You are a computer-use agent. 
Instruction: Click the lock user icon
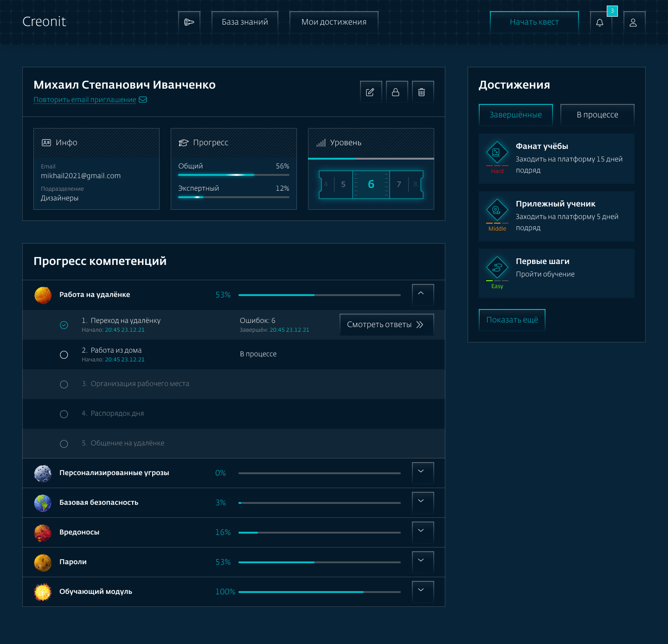coord(396,92)
